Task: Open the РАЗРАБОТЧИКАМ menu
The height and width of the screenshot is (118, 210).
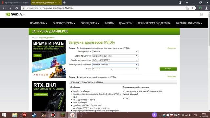Action: [64, 23]
